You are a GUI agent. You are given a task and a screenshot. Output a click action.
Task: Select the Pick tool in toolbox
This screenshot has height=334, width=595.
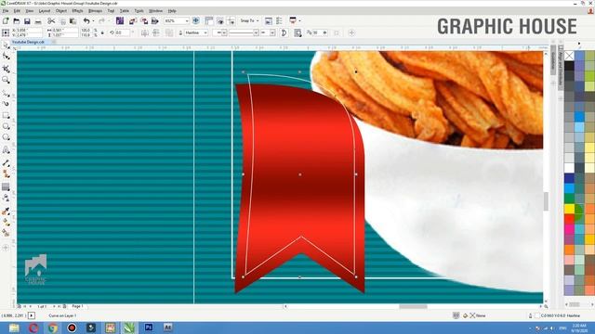click(x=7, y=45)
